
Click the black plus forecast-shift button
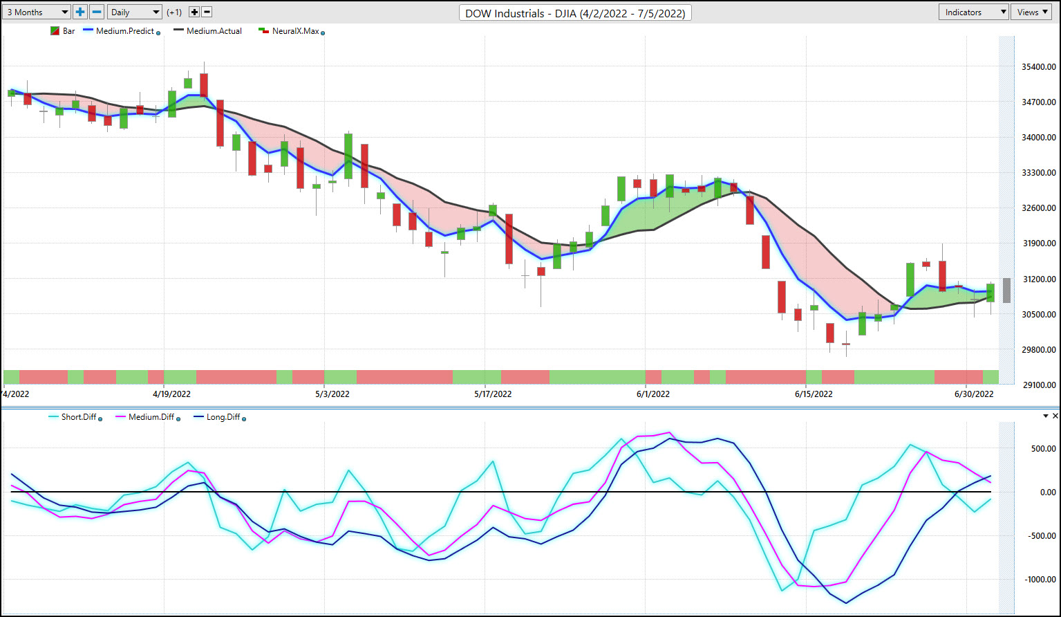coord(194,12)
